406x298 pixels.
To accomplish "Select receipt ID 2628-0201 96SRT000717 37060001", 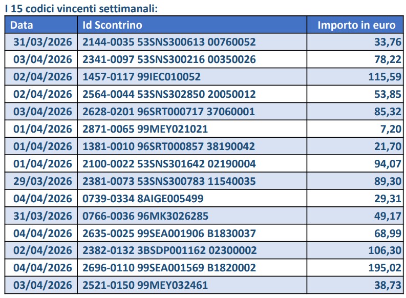I will pyautogui.click(x=169, y=112).
